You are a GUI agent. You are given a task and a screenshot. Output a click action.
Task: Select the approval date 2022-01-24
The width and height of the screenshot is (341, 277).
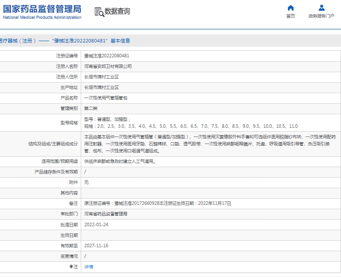point(96,224)
